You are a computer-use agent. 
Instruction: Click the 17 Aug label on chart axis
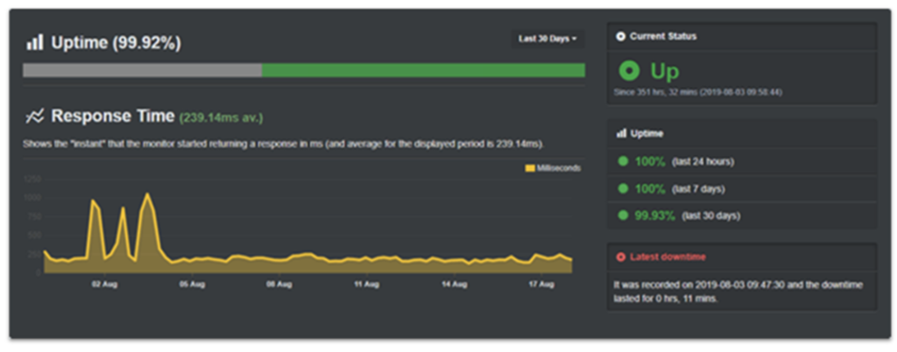pyautogui.click(x=541, y=284)
